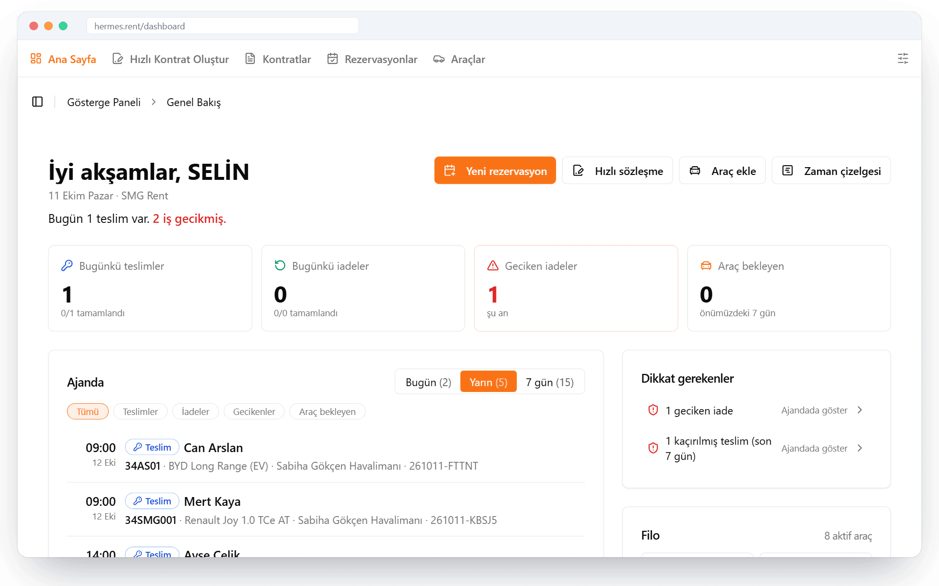Screen dimensions: 939x586
Task: Select the Araç bekleyen filter chip
Action: [327, 412]
